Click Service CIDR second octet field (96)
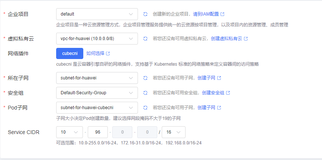This screenshot has width=322, height=160. 98,132
